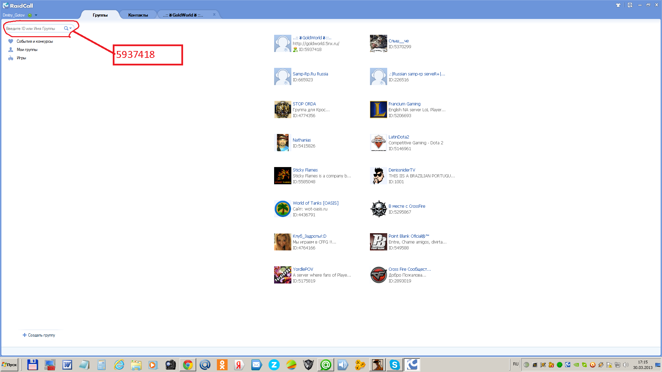Open calculator icon in taskbar

click(102, 365)
